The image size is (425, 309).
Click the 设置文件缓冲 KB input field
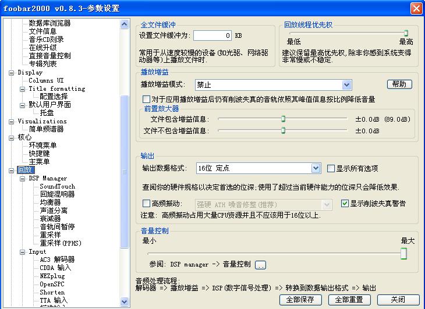(x=212, y=35)
